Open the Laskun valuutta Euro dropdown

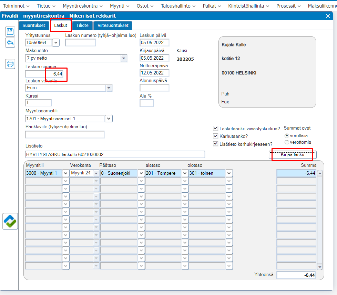109,88
